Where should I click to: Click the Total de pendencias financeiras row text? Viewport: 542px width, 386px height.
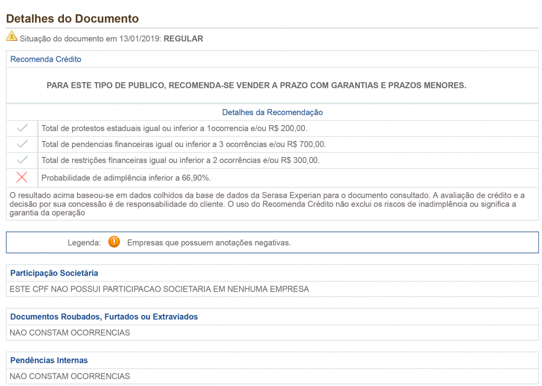click(x=184, y=144)
